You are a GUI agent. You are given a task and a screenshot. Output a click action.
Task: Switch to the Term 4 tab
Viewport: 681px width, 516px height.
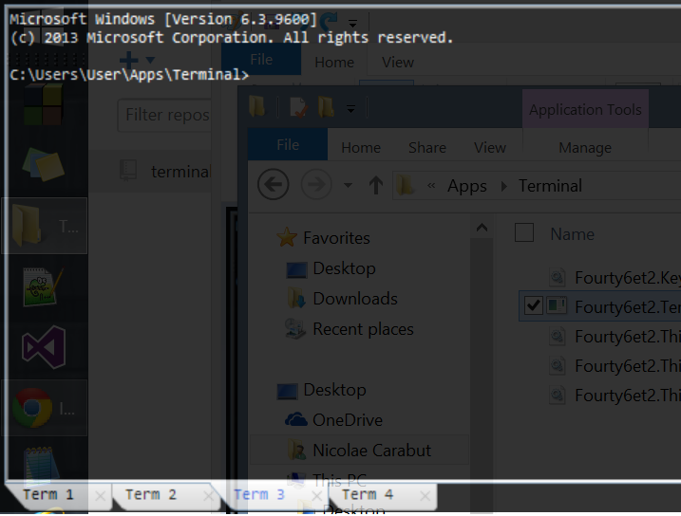point(368,495)
